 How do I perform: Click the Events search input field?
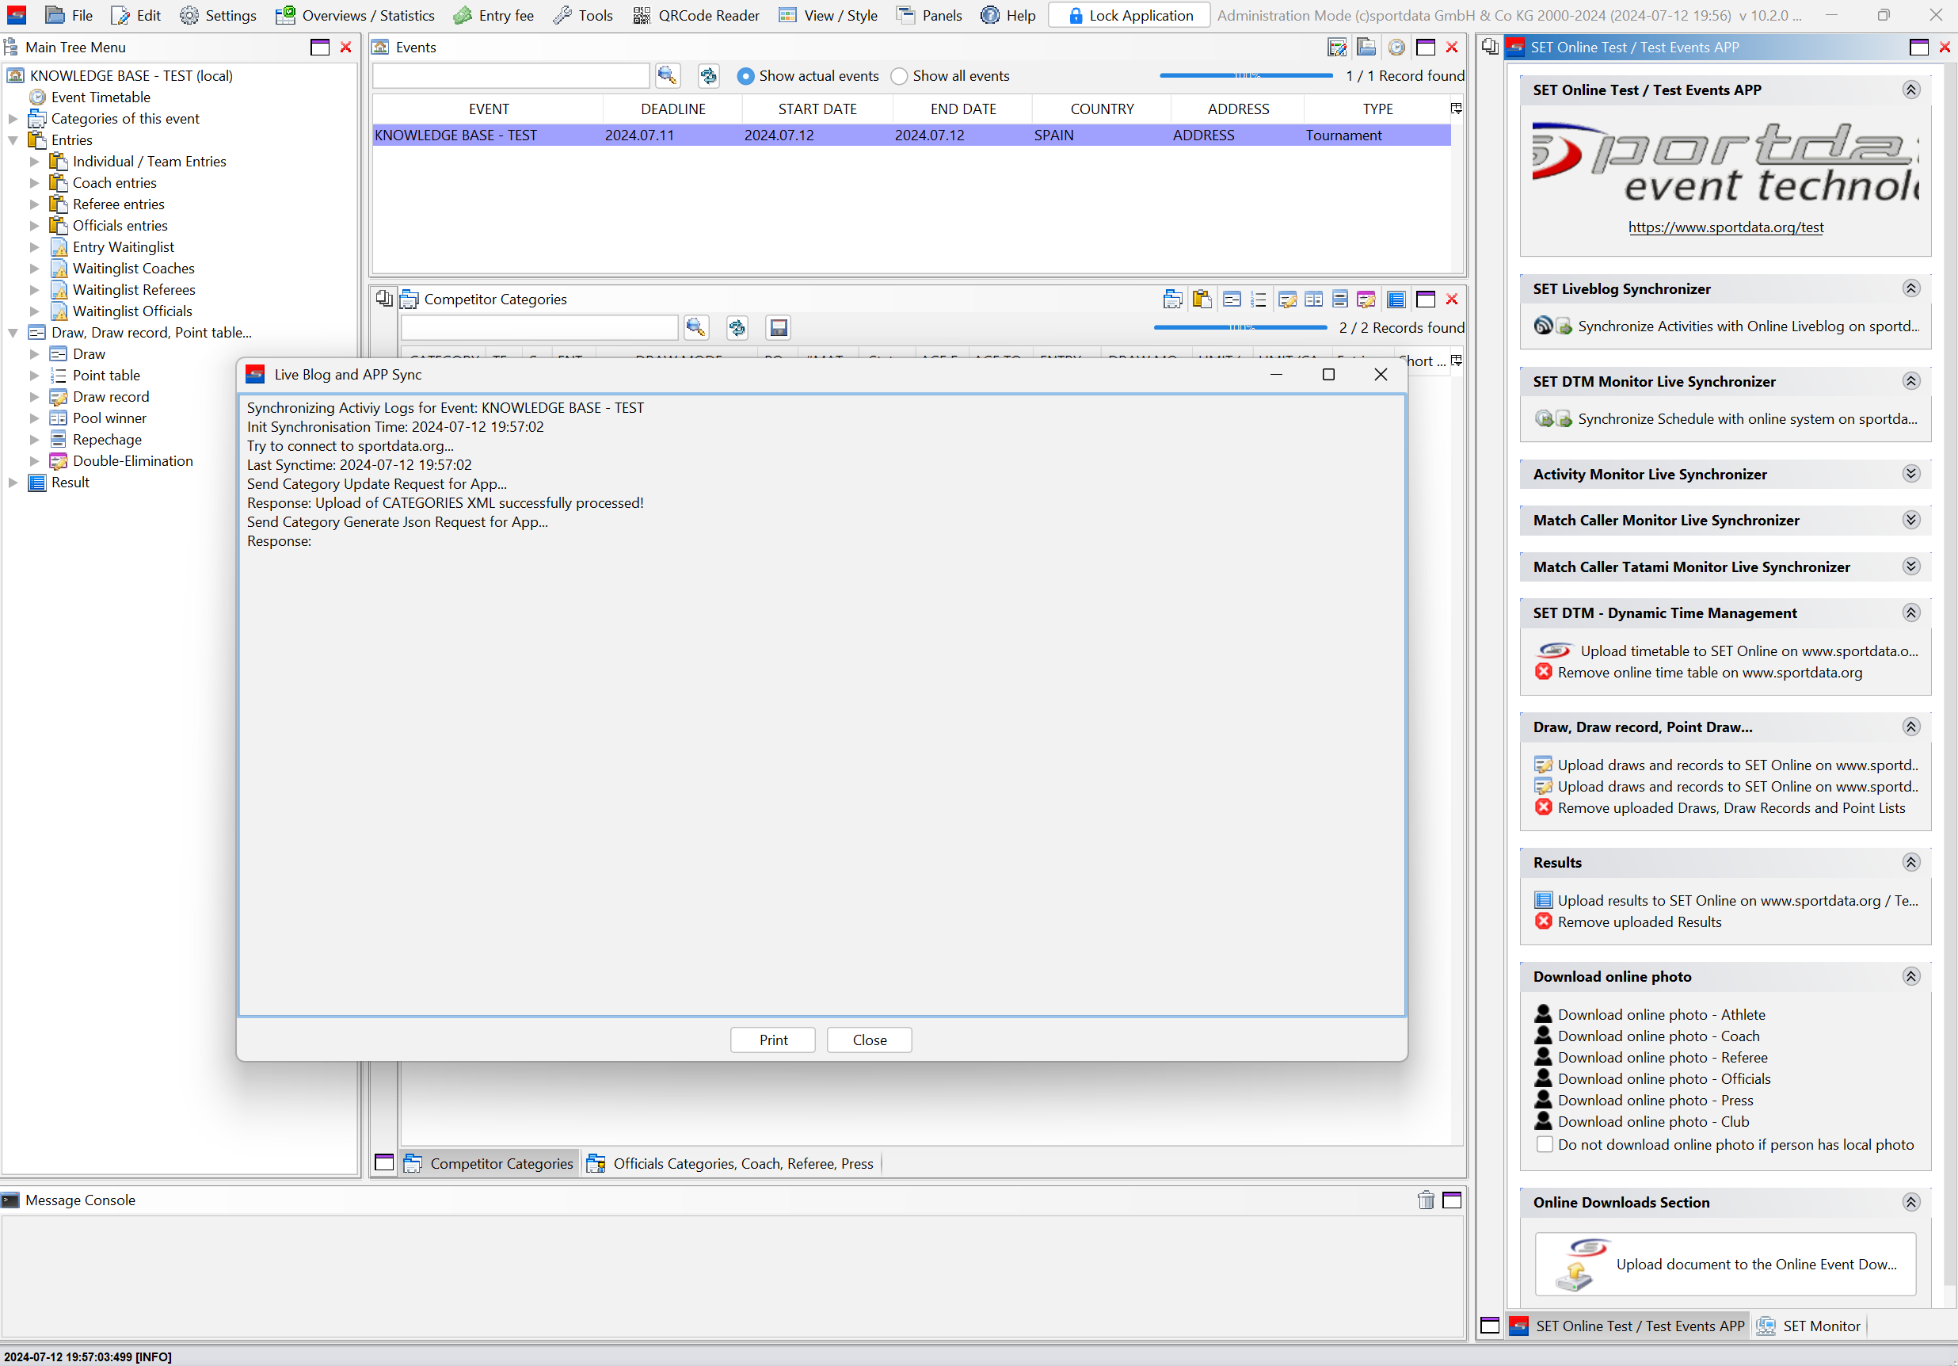[511, 76]
